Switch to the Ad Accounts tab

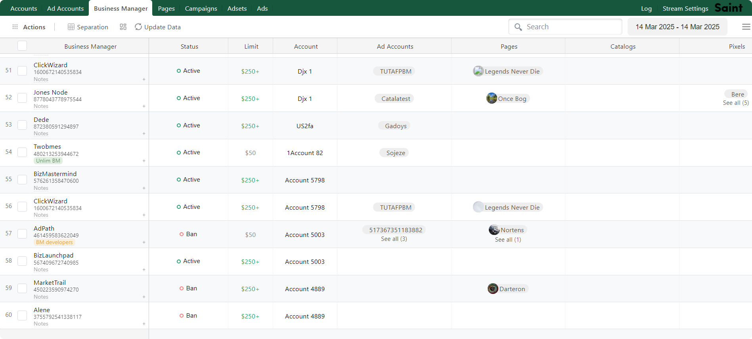65,8
